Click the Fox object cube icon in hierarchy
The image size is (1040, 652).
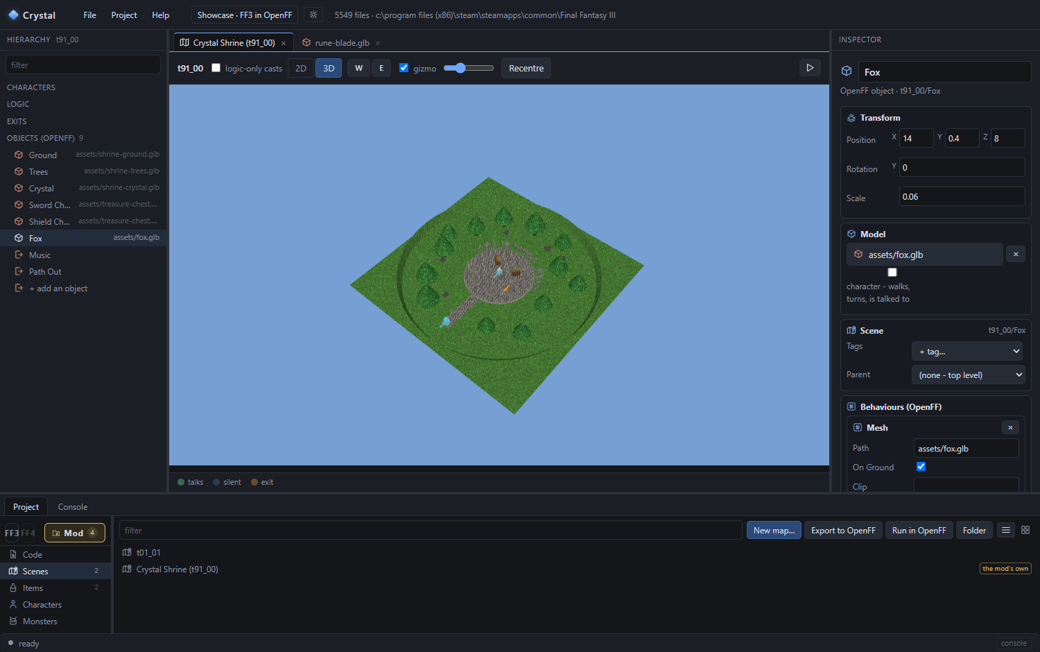click(x=19, y=238)
